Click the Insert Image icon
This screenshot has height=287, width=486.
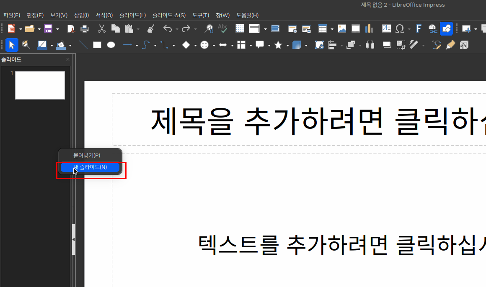342,29
